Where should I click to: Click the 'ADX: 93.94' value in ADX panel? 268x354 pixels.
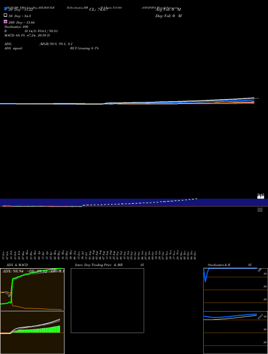(13, 271)
